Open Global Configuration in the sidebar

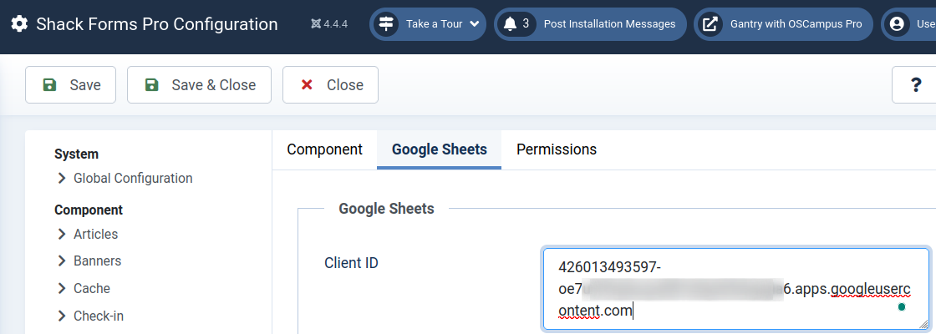tap(133, 179)
